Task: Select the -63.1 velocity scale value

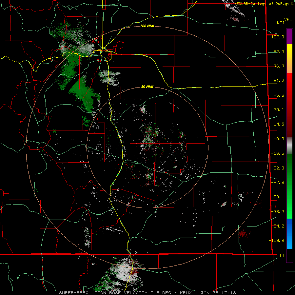Action: tap(278, 197)
